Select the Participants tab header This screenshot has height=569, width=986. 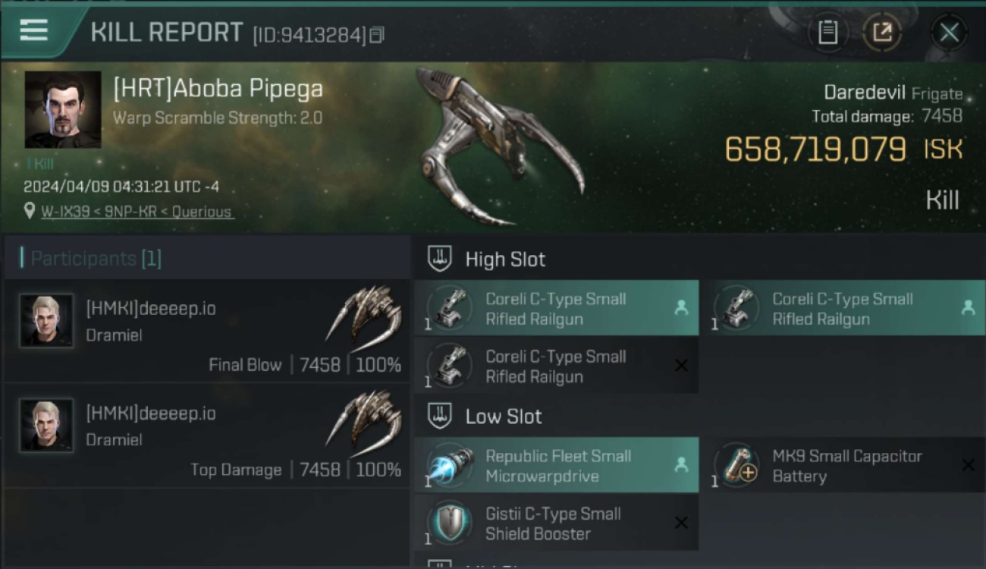coord(91,259)
